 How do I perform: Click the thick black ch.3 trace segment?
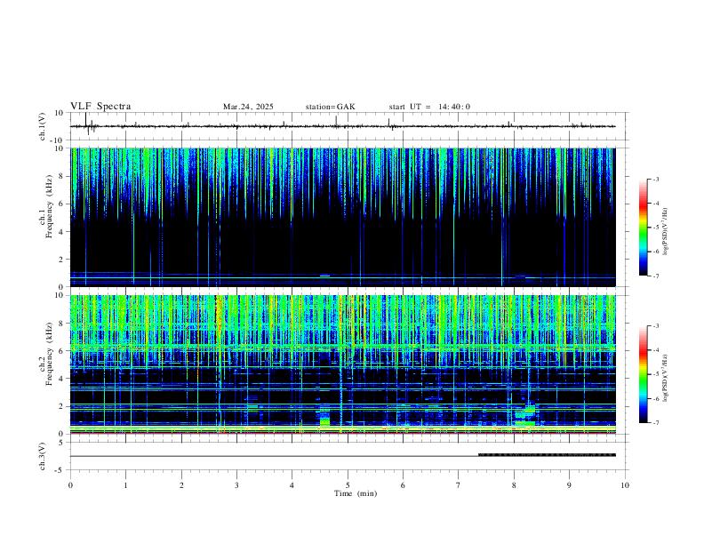547,455
